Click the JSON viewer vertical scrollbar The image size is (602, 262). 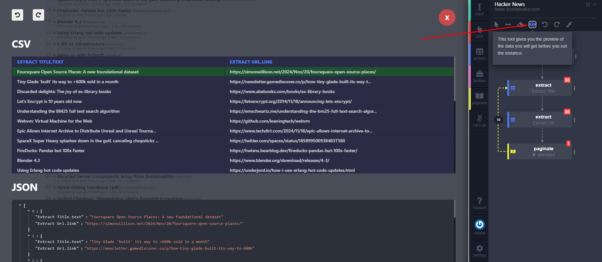click(x=455, y=209)
